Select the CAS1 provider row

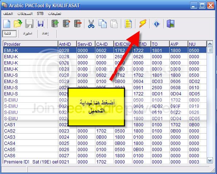coord(105,125)
